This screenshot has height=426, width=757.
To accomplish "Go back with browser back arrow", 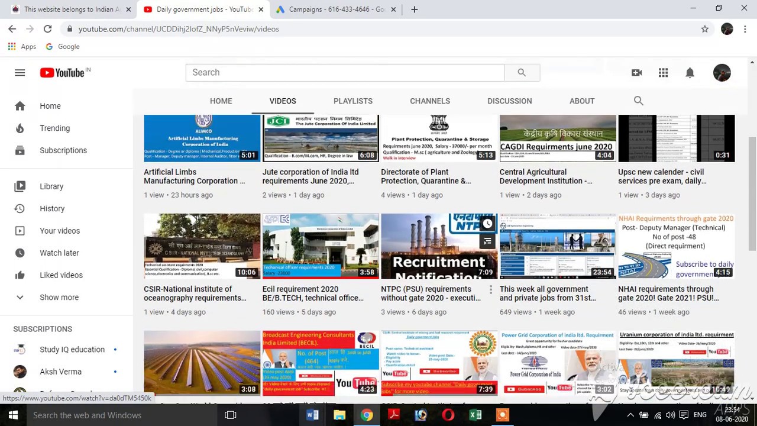I will (x=12, y=28).
